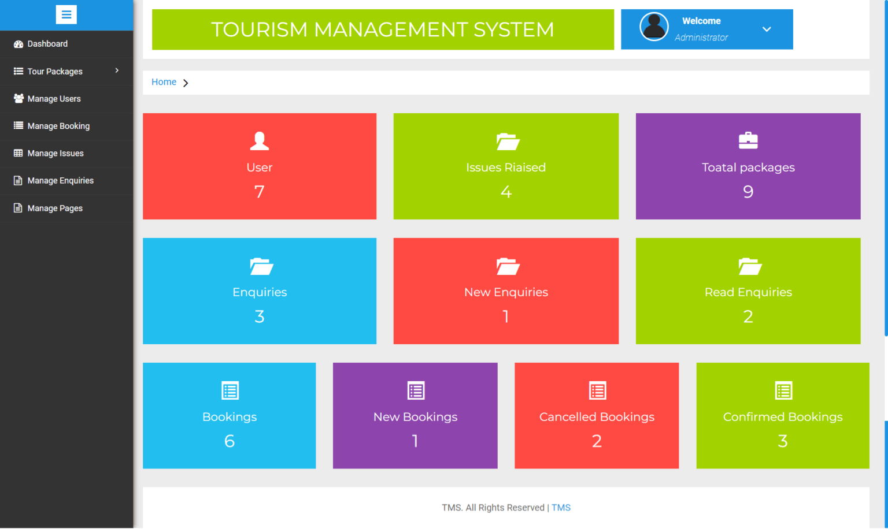Click the TMS footer link

click(x=561, y=508)
